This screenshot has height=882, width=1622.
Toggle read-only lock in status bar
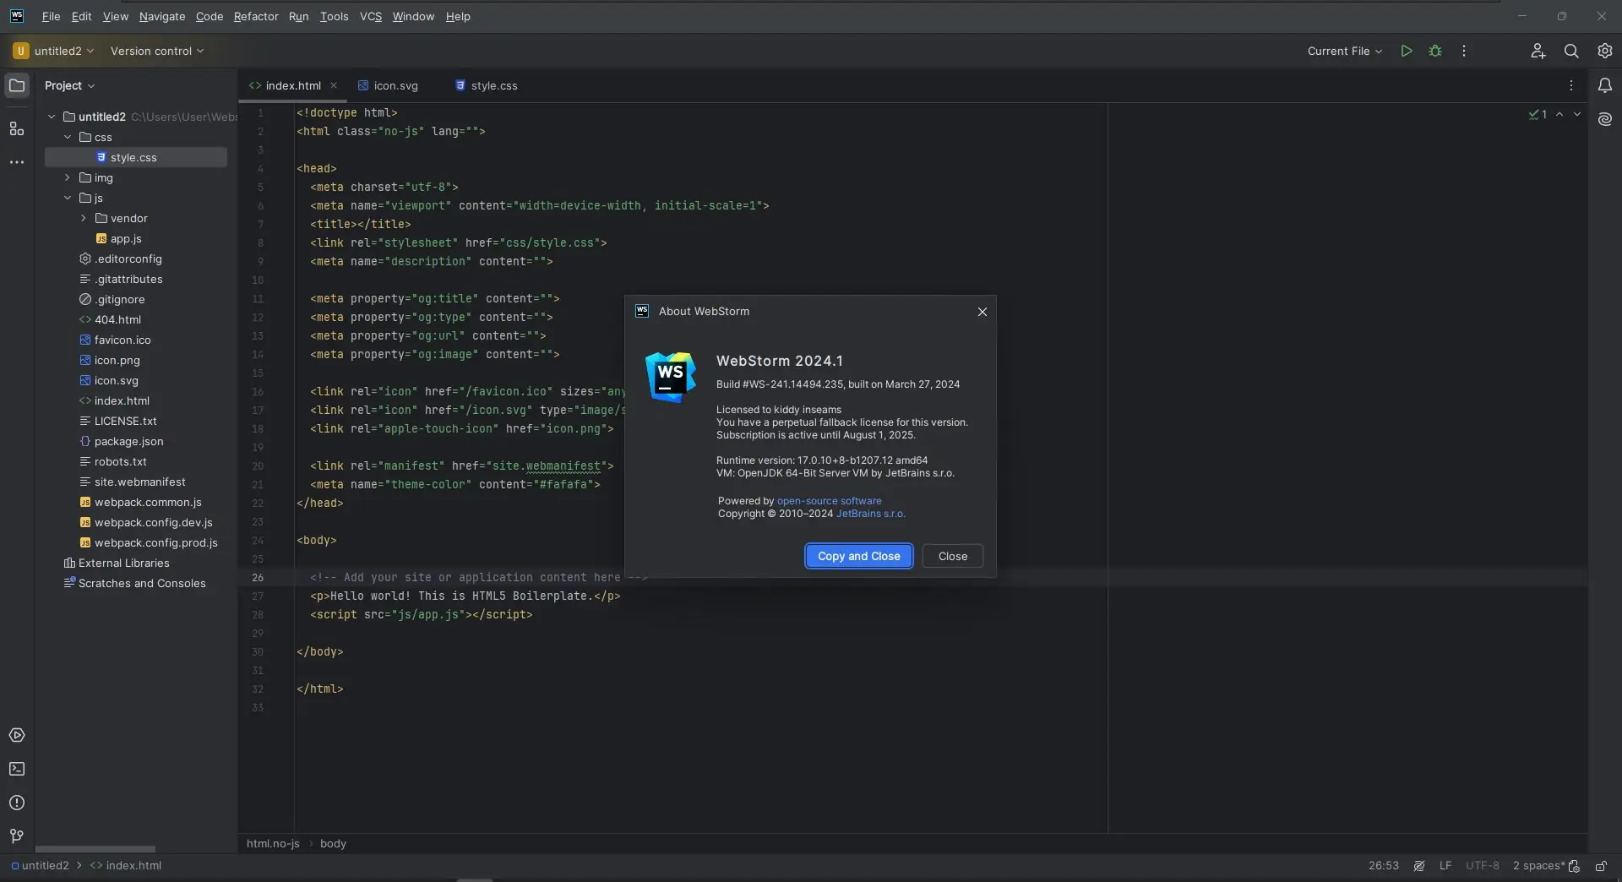pyautogui.click(x=1601, y=866)
